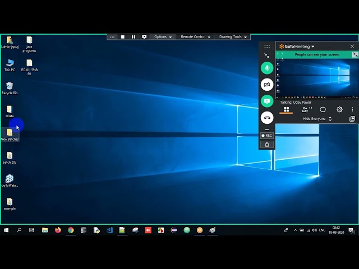This screenshot has height=269, width=359.
Task: Select the Admin-jspraj desktop icon
Action: click(x=10, y=43)
